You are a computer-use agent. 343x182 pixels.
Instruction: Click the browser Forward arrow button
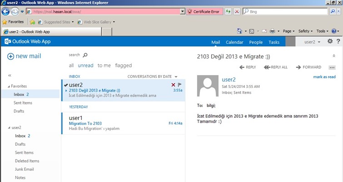tap(15, 12)
